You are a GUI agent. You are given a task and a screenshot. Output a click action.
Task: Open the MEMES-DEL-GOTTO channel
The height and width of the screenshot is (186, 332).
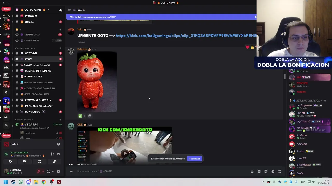[38, 71]
